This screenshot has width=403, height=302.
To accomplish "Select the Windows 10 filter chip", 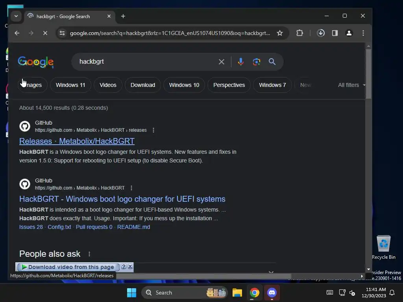I will [x=184, y=85].
